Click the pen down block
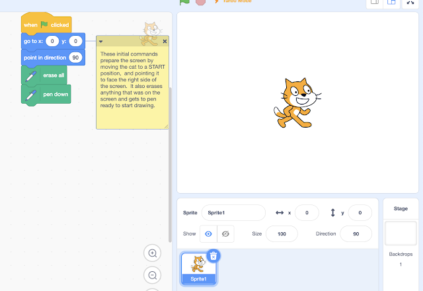 point(46,94)
